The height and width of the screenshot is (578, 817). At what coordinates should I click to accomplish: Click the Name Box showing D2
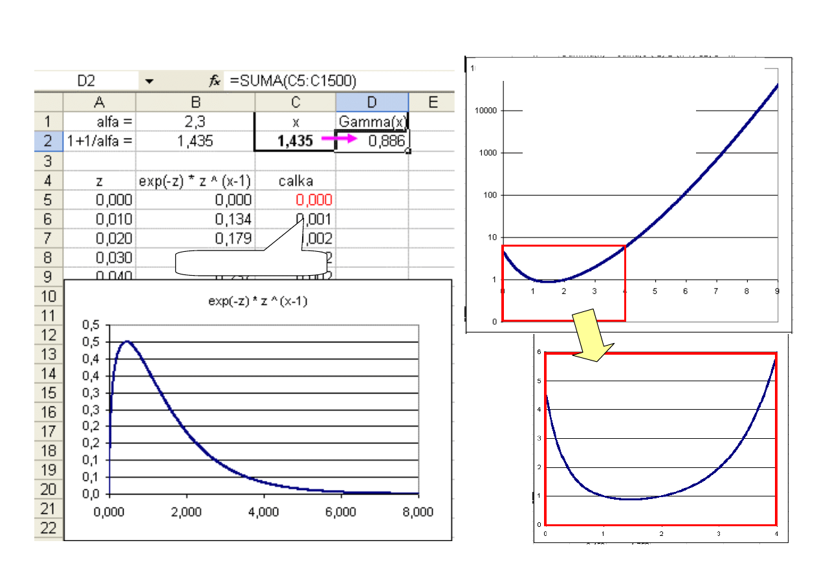click(86, 81)
